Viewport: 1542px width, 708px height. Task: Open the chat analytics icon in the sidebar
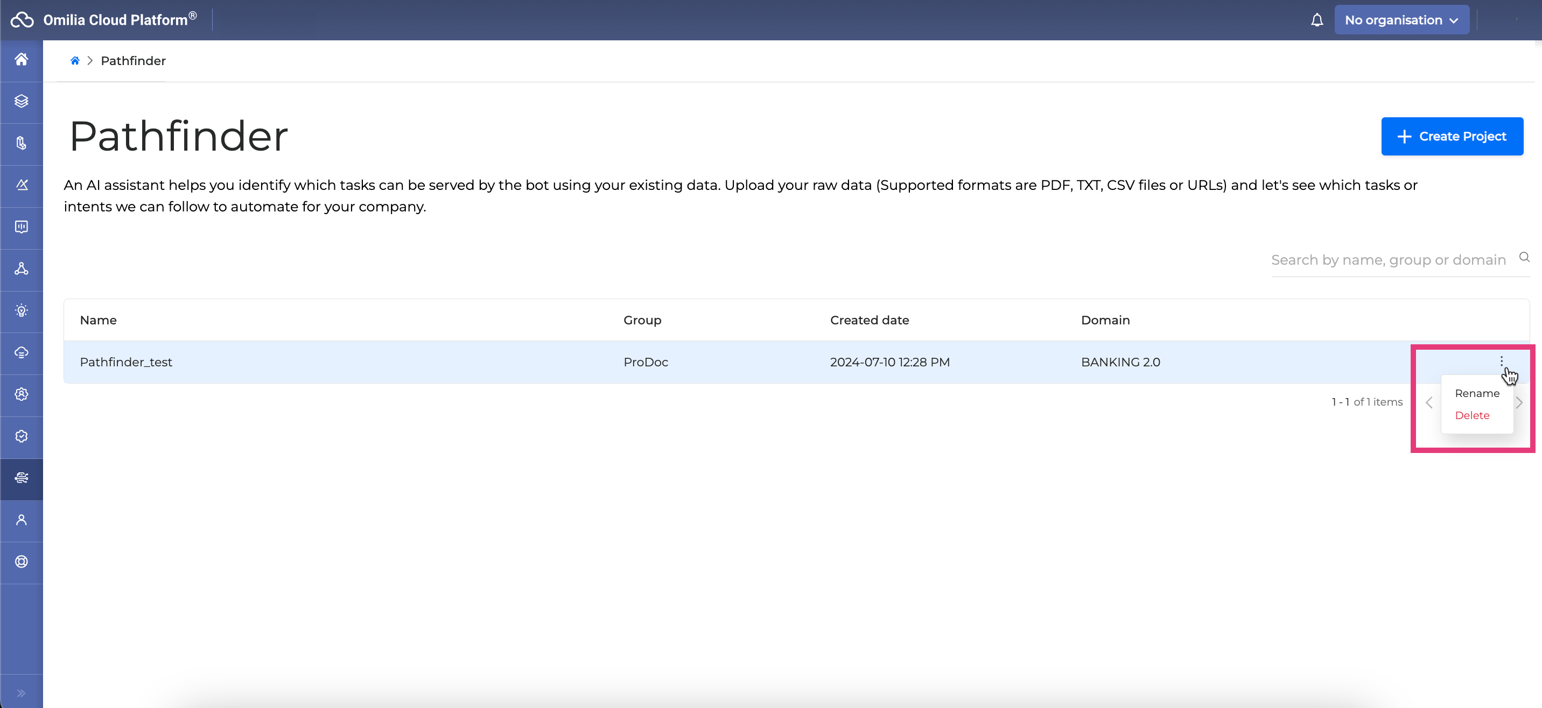(22, 226)
